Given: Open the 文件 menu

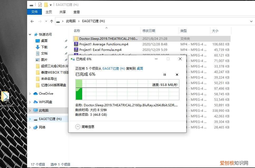Looking at the screenshot, I should [35, 12].
